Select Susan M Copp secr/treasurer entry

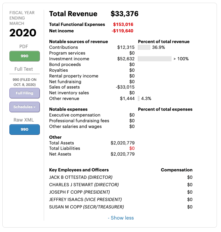point(86,207)
